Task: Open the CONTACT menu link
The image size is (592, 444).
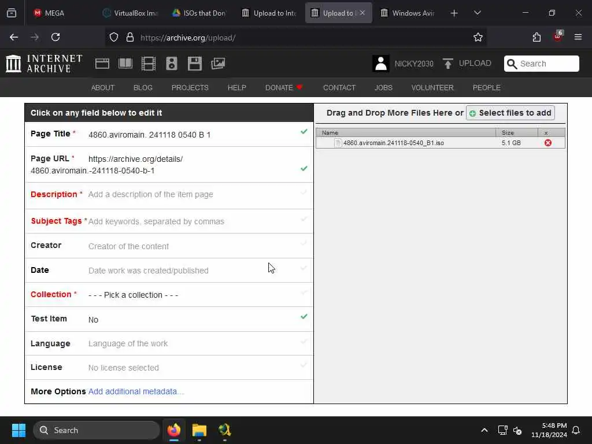Action: 339,88
